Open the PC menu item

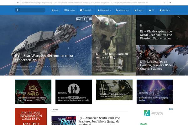tap(152, 10)
